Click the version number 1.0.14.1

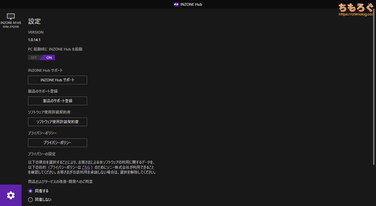pyautogui.click(x=34, y=40)
